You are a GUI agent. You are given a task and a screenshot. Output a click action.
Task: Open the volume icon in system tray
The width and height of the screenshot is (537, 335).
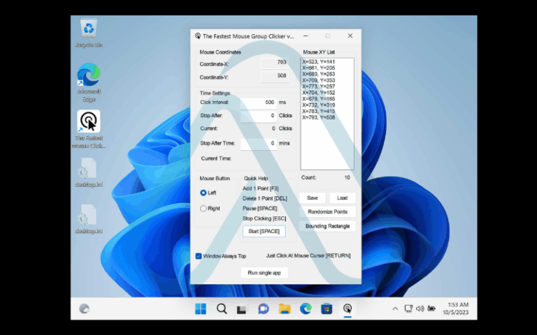[x=420, y=308]
